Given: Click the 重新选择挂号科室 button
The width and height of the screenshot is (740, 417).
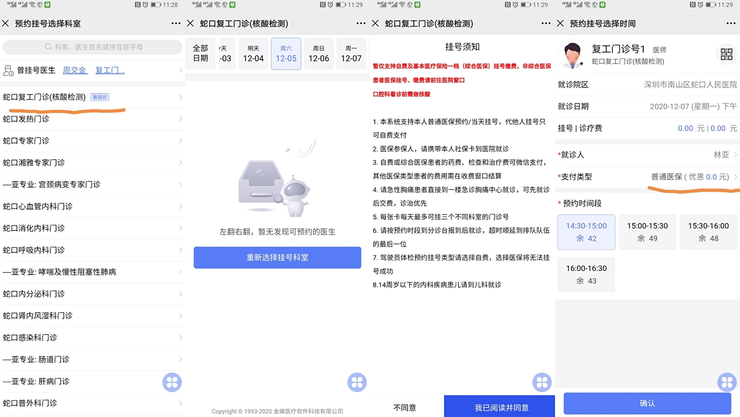Looking at the screenshot, I should click(277, 257).
